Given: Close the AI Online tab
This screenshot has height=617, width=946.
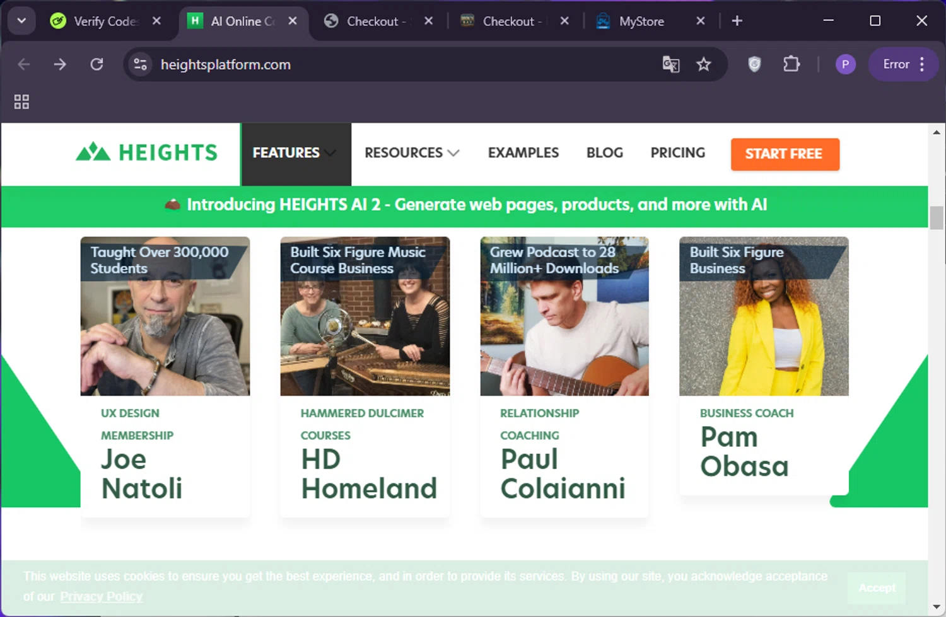Looking at the screenshot, I should pos(293,21).
